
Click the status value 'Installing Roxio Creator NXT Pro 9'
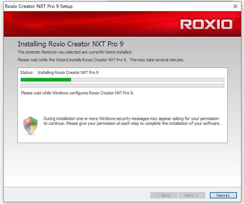pyautogui.click(x=68, y=72)
